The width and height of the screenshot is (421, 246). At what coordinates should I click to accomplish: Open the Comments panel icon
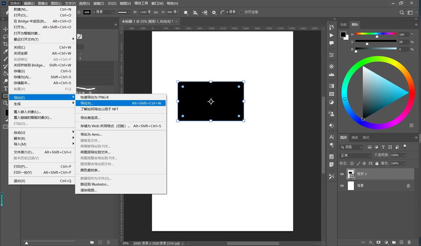click(x=332, y=43)
